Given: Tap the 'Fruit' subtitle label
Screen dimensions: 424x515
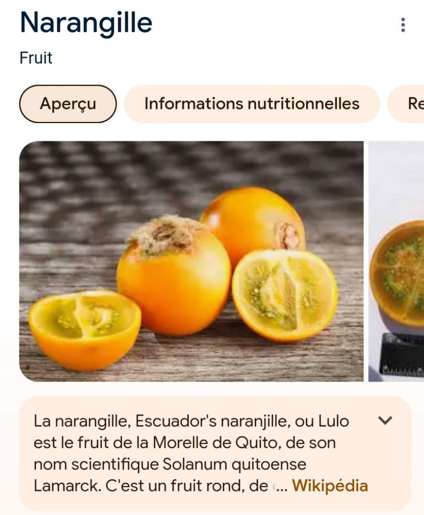Looking at the screenshot, I should point(36,58).
